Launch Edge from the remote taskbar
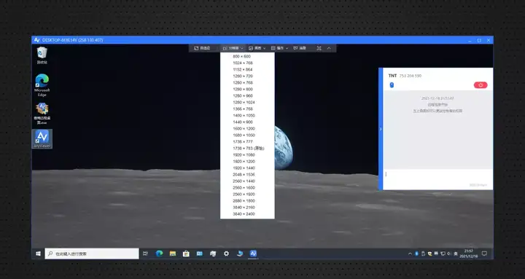Image resolution: width=525 pixels, height=279 pixels. pyautogui.click(x=160, y=254)
